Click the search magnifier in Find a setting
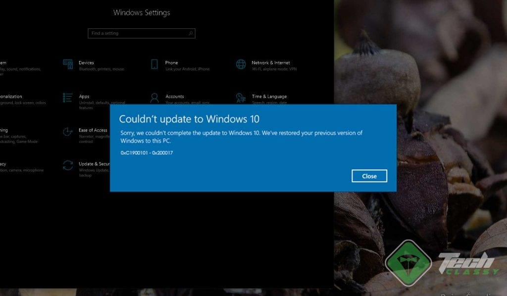Viewport: 507px width, 296px height. click(x=190, y=33)
